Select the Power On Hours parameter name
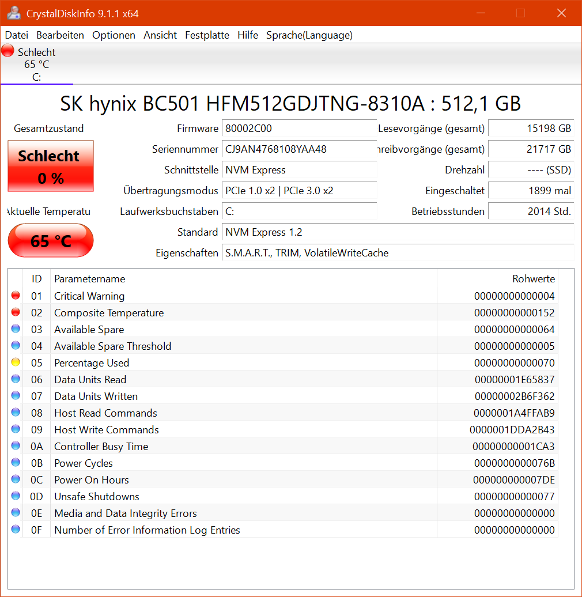582x597 pixels. (92, 479)
